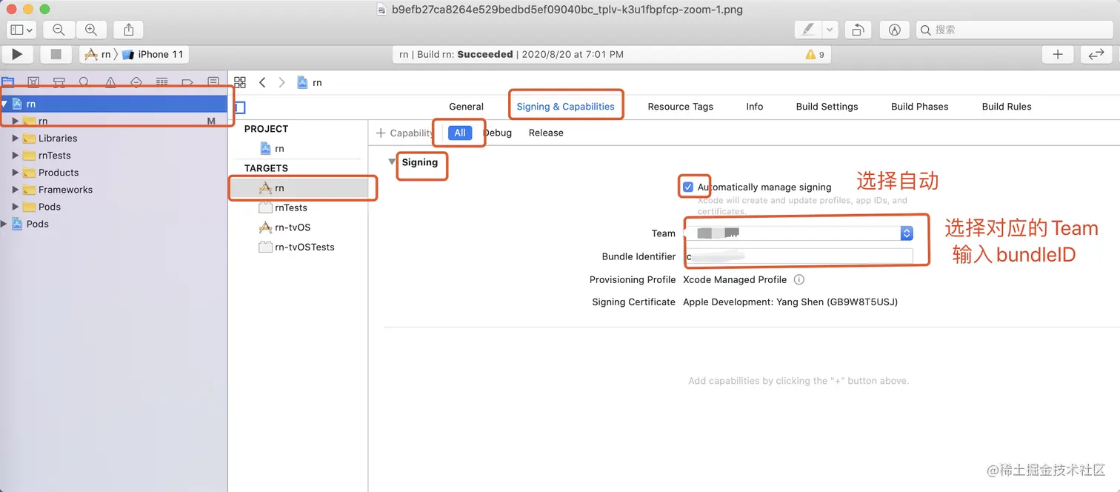
Task: Expand the Pods project at bottom of tree
Action: pos(4,223)
